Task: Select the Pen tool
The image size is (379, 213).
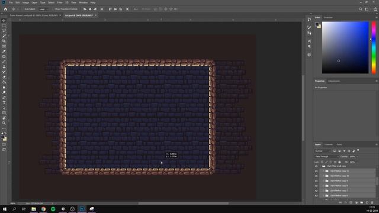Action: 4,98
